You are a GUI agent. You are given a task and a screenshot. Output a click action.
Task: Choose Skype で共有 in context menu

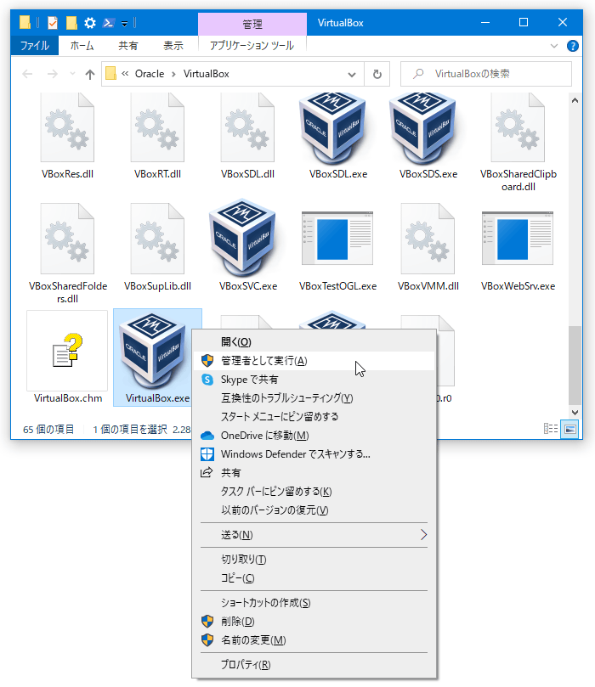[x=314, y=380]
